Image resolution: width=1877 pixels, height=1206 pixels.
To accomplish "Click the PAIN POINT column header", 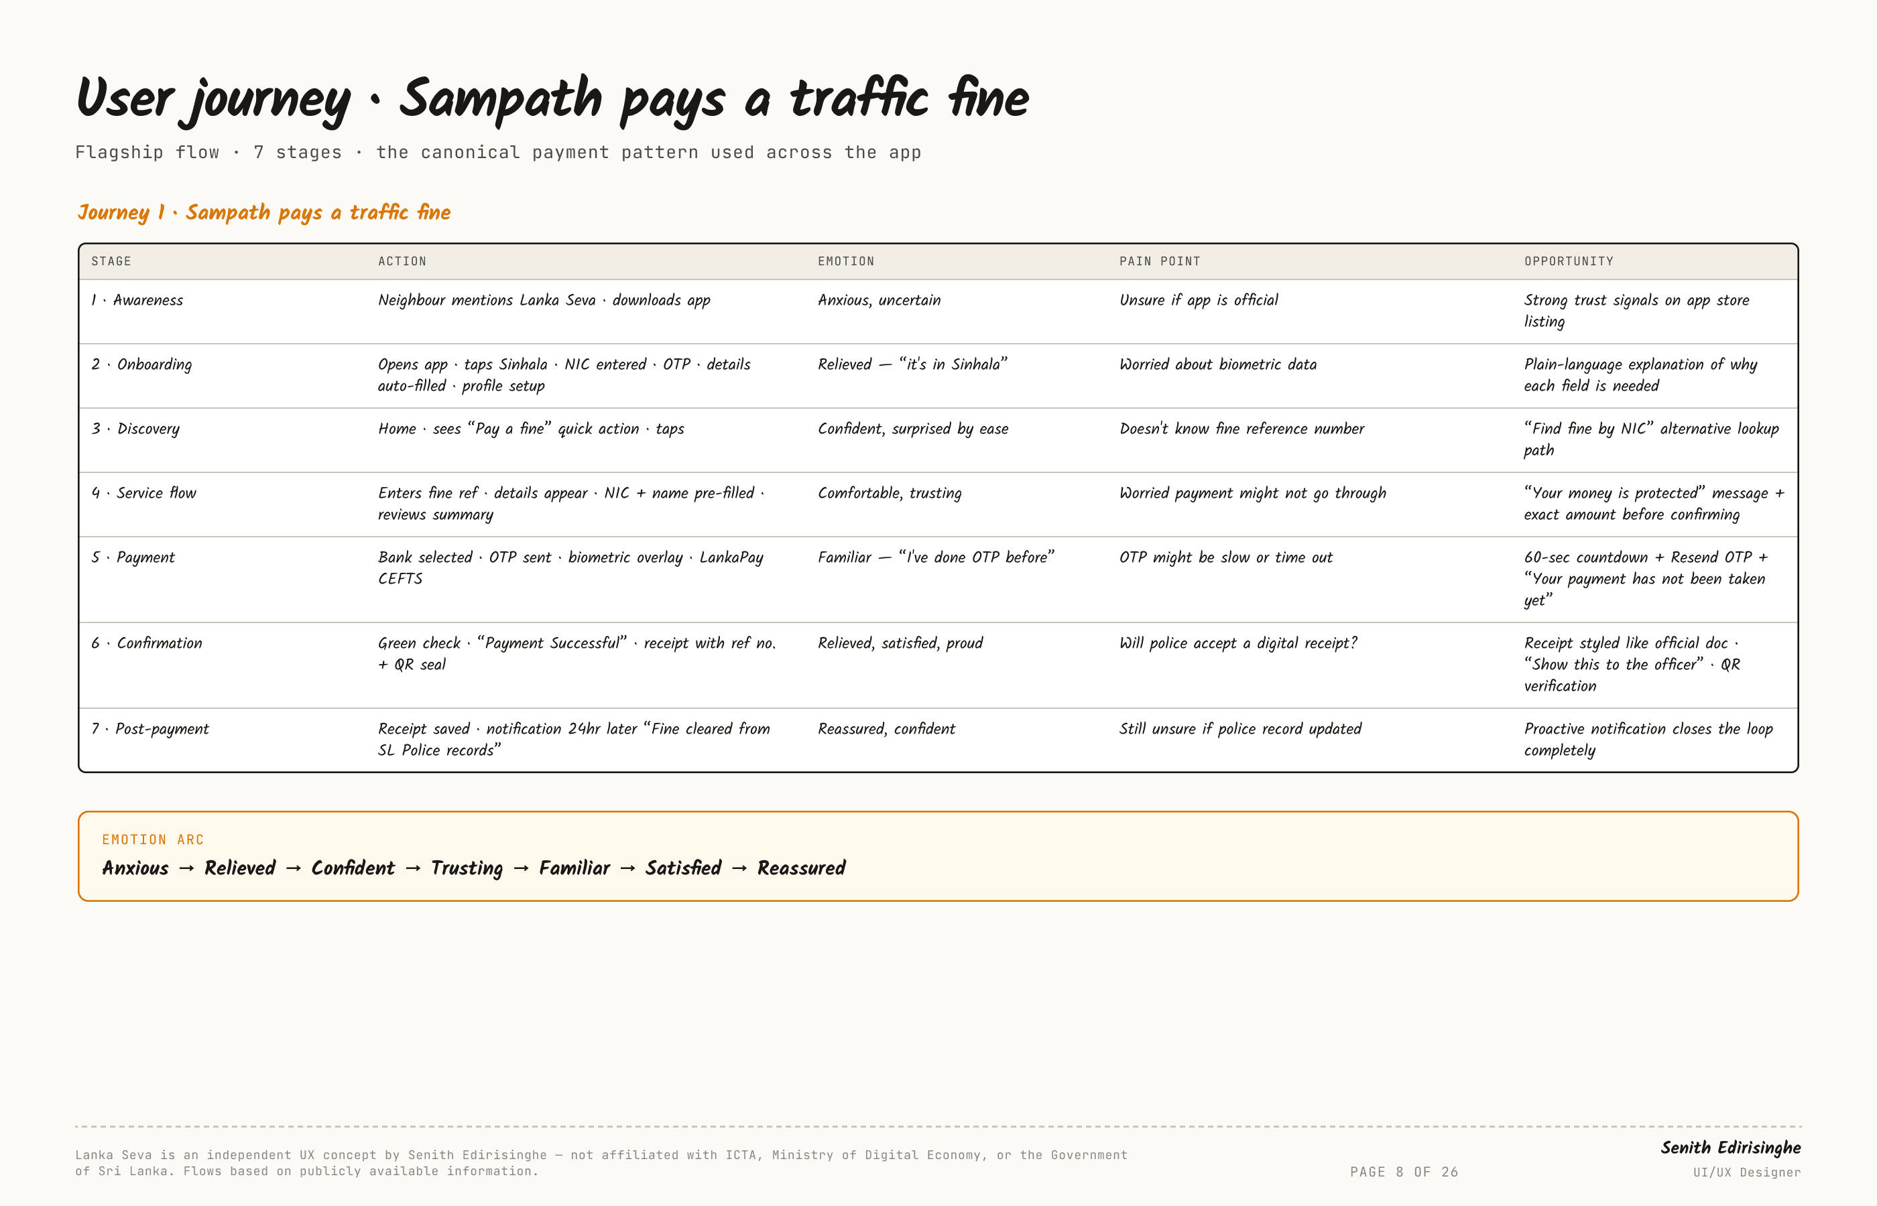I will pos(1160,261).
